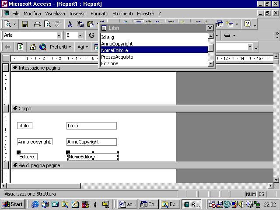The width and height of the screenshot is (280, 210).
Task: Open the ? help menu
Action: click(x=160, y=14)
